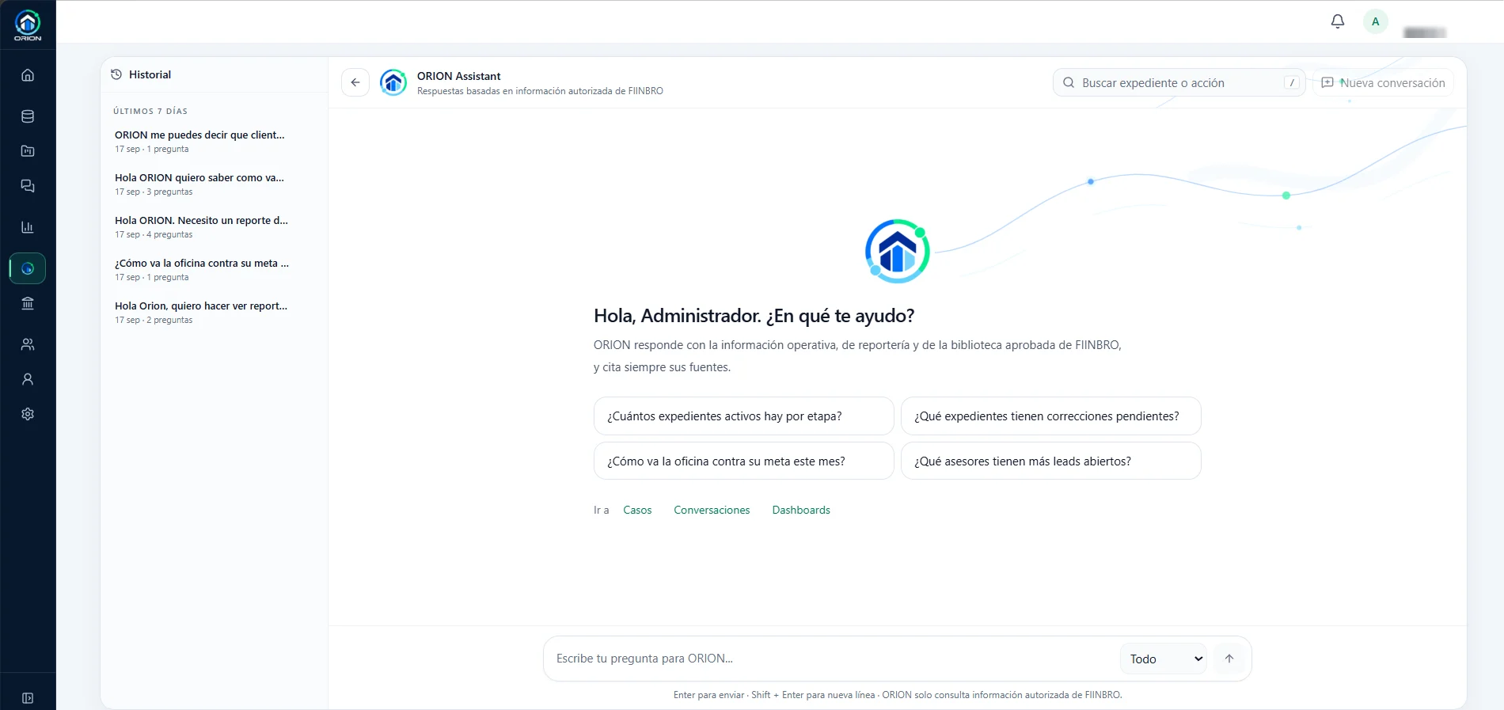Go to the Casos link

(x=637, y=510)
